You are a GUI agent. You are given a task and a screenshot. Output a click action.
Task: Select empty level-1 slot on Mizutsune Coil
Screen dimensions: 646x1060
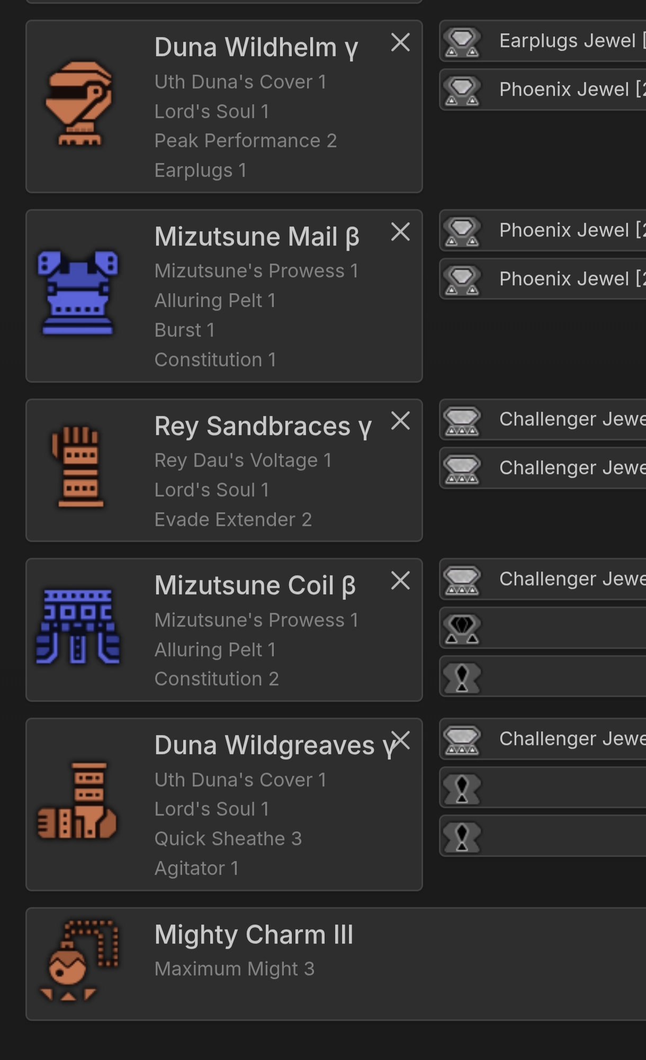click(543, 676)
